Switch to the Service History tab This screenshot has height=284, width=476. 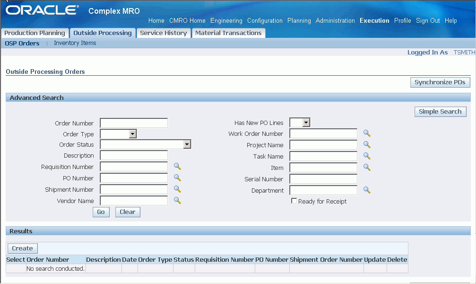164,33
